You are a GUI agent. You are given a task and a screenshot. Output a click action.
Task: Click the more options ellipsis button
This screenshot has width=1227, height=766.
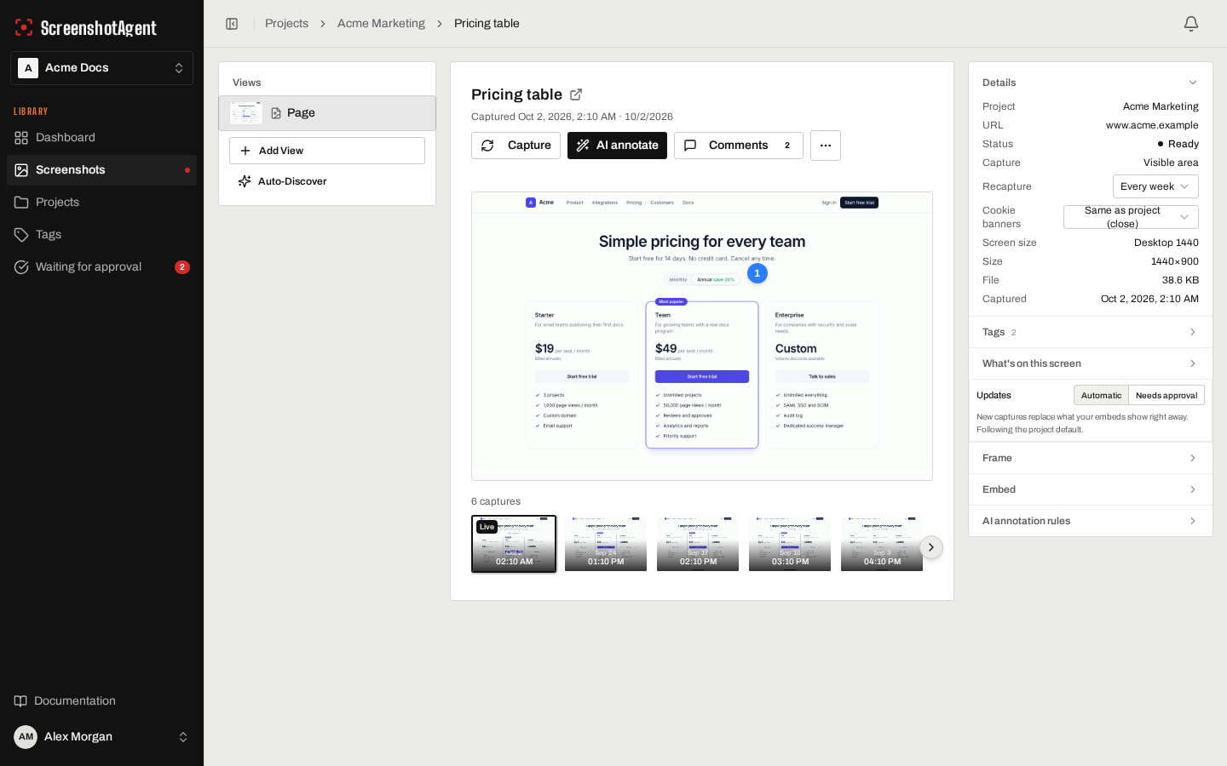[826, 146]
